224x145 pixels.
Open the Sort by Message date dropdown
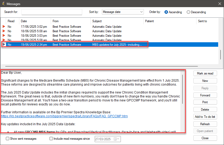123,12
